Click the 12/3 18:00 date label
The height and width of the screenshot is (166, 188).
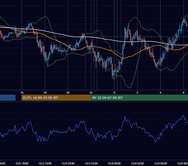pyautogui.click(x=45, y=163)
